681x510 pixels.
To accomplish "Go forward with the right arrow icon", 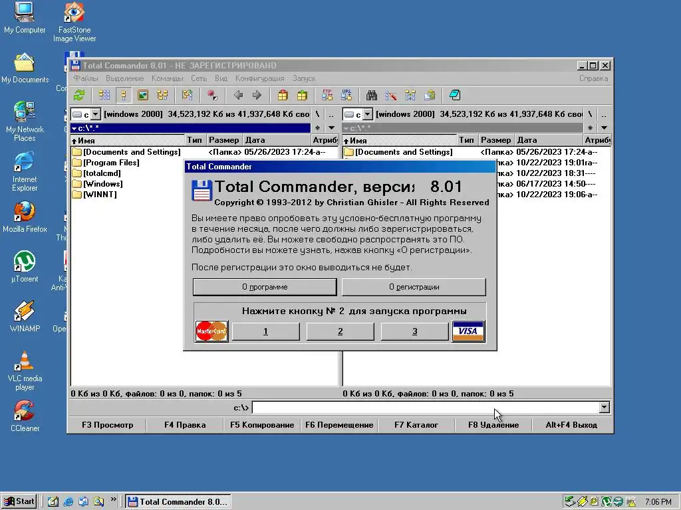I will 257,95.
